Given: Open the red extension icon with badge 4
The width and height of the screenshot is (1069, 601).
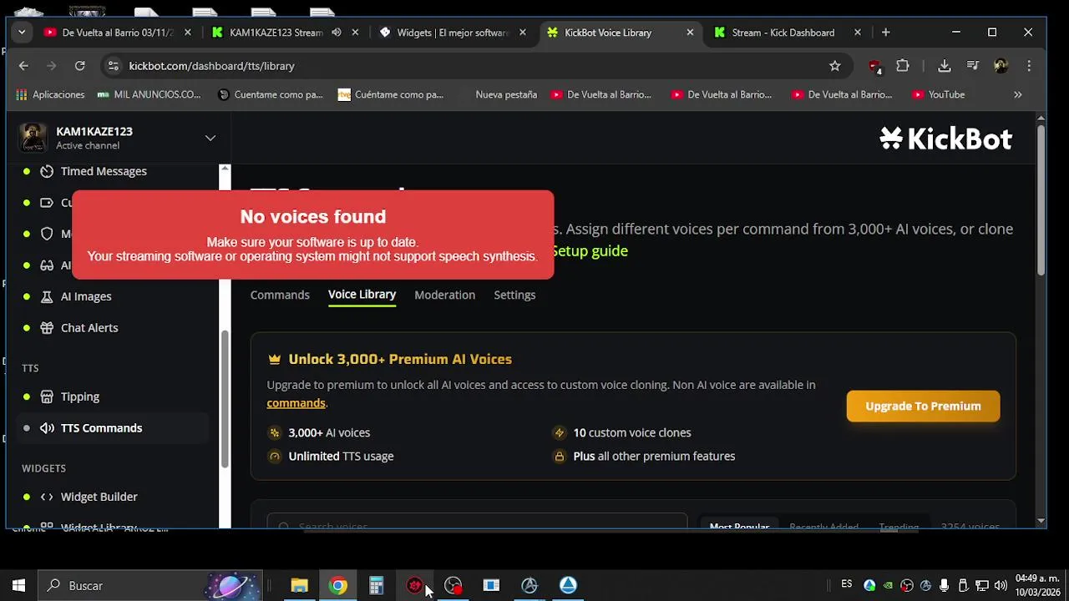Looking at the screenshot, I should (x=874, y=66).
